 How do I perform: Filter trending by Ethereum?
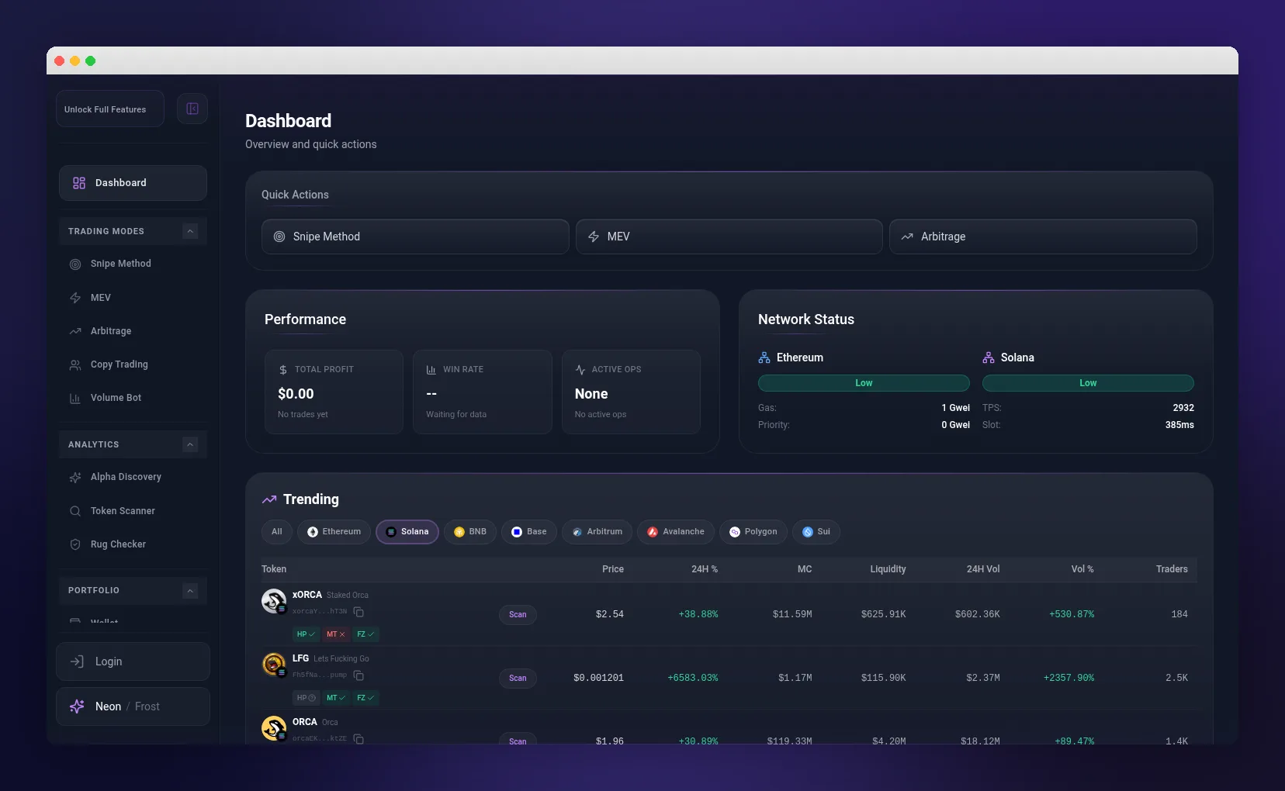pos(334,532)
